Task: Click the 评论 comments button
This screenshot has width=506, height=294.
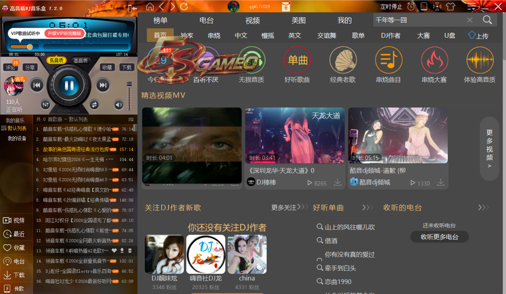Action: pos(10,67)
